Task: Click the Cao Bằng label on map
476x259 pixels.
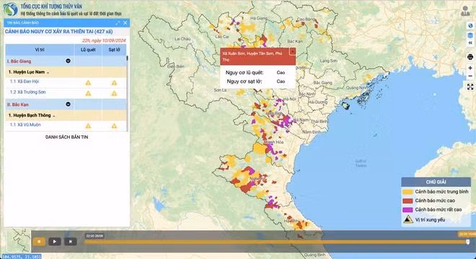Action: point(305,19)
